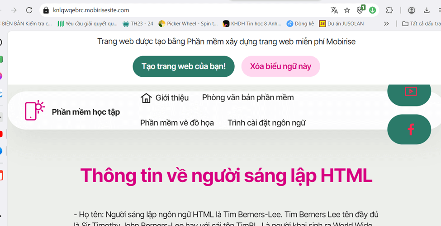Expand the hidden bookmarks overflow chevron
This screenshot has width=441, height=226.
(386, 23)
